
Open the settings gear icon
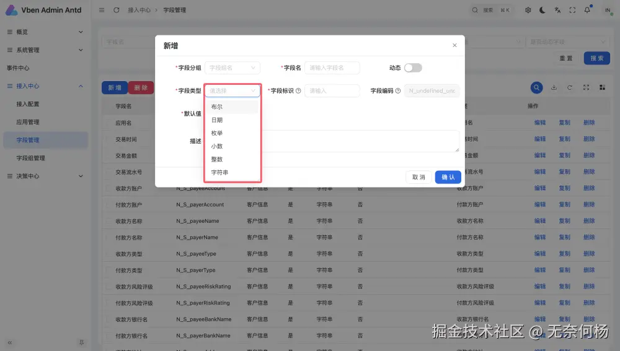tap(528, 10)
